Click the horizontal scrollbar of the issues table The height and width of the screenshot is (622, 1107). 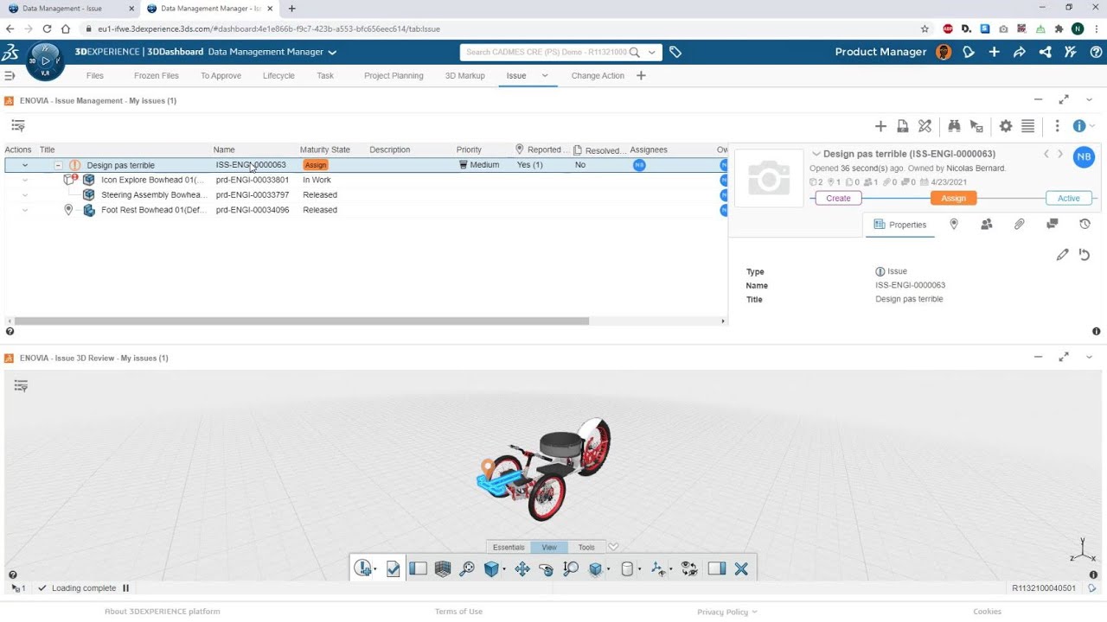(302, 321)
